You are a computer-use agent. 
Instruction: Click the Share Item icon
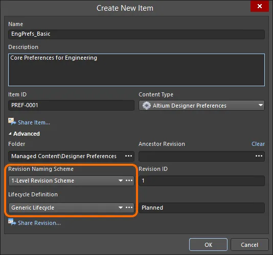tap(12, 121)
